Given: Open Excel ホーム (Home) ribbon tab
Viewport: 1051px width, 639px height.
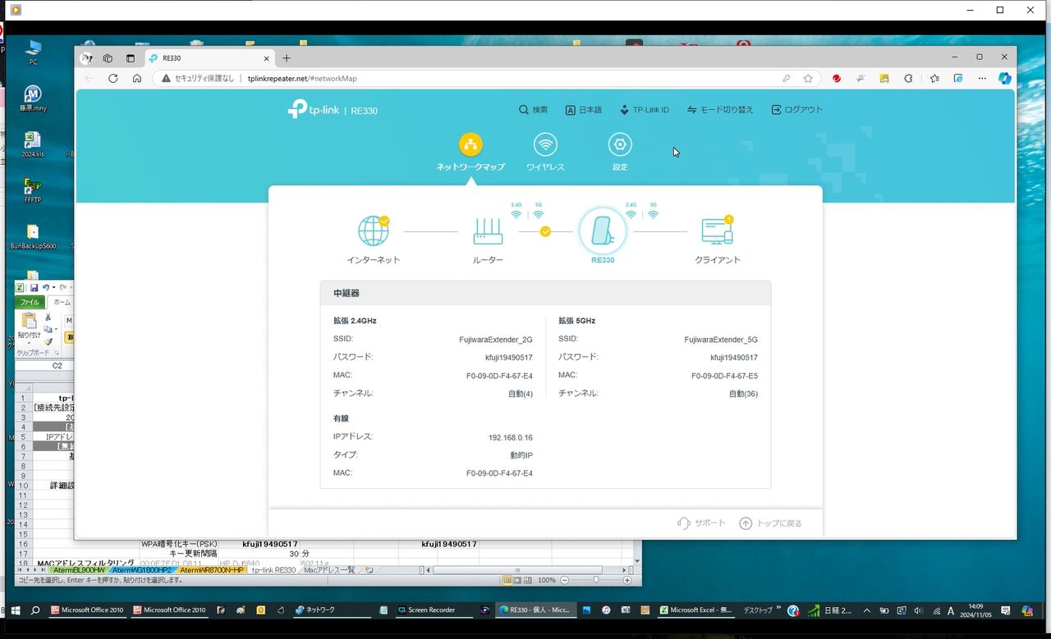Looking at the screenshot, I should 62,303.
